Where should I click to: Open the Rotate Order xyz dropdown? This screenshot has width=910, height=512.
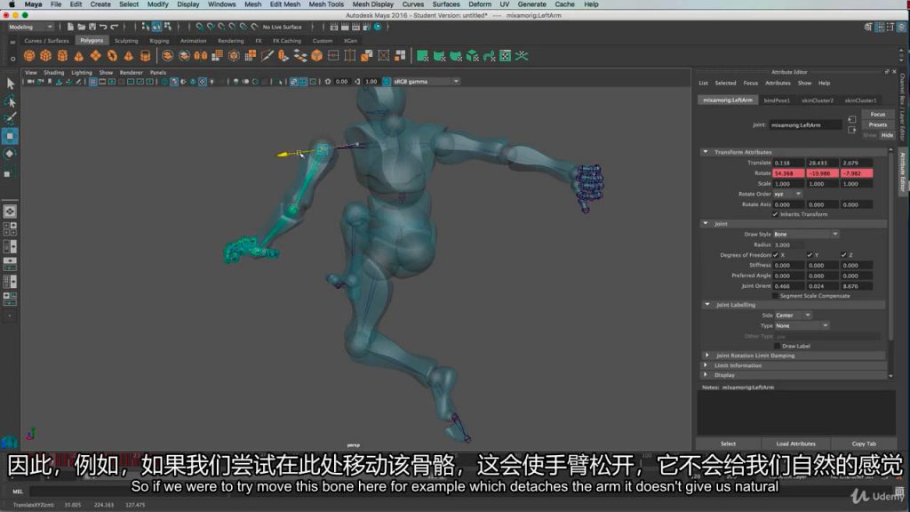click(787, 194)
